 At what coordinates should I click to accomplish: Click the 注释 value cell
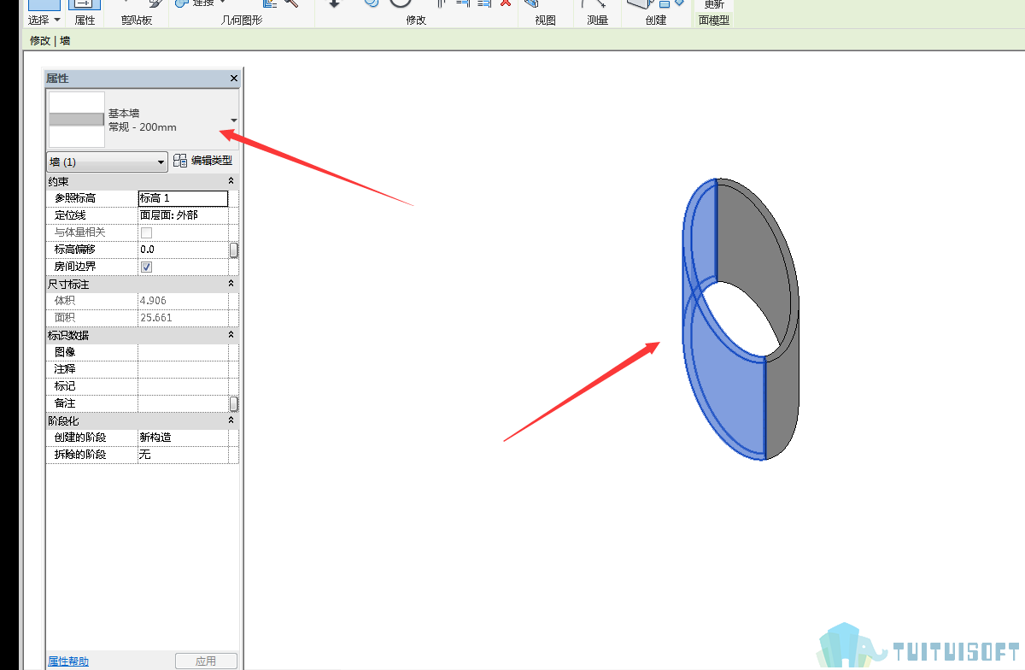coord(183,369)
